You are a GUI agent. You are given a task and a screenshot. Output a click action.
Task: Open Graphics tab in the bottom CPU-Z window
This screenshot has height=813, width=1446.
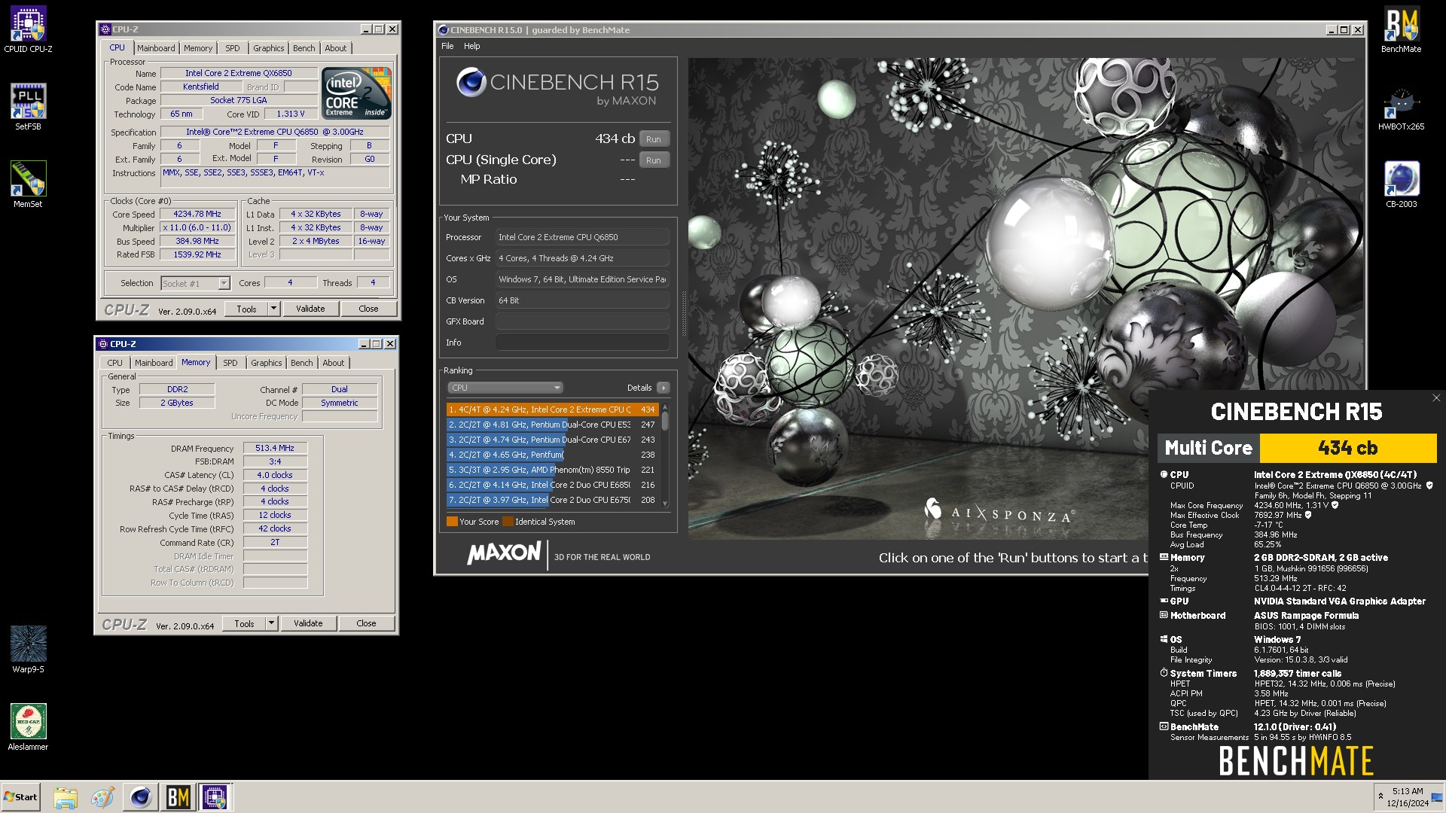(267, 363)
